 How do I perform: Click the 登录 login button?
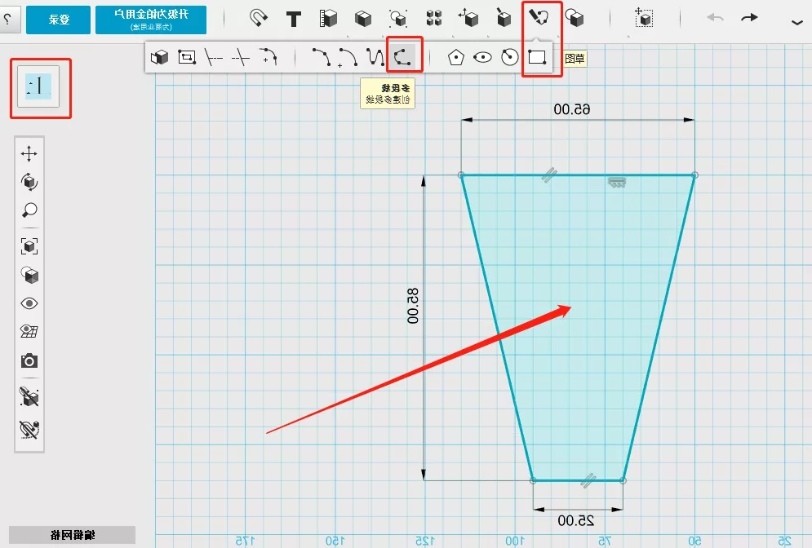[58, 20]
